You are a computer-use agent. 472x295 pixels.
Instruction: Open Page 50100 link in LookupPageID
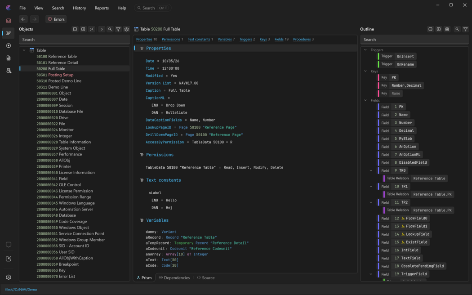pyautogui.click(x=208, y=127)
